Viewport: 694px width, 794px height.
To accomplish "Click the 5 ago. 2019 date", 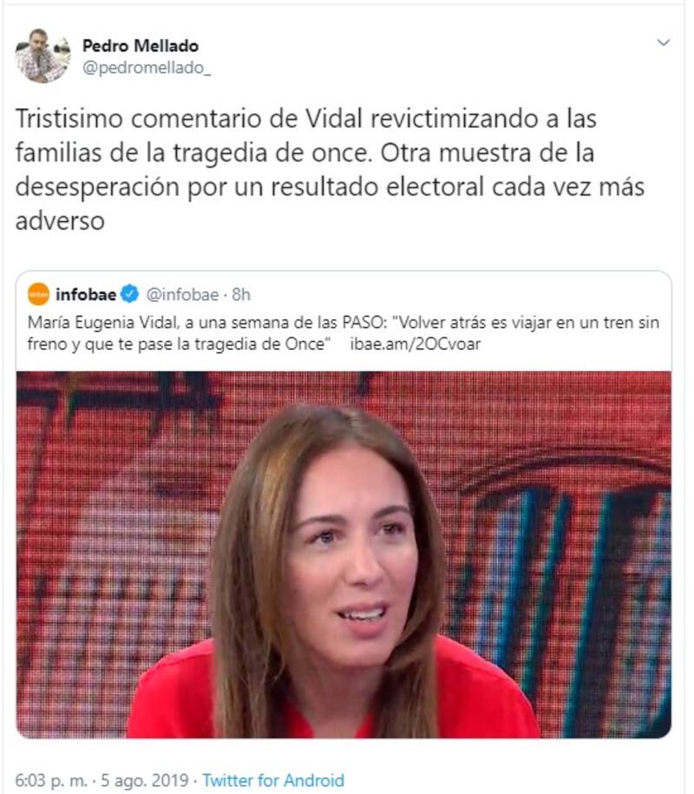I will click(145, 780).
